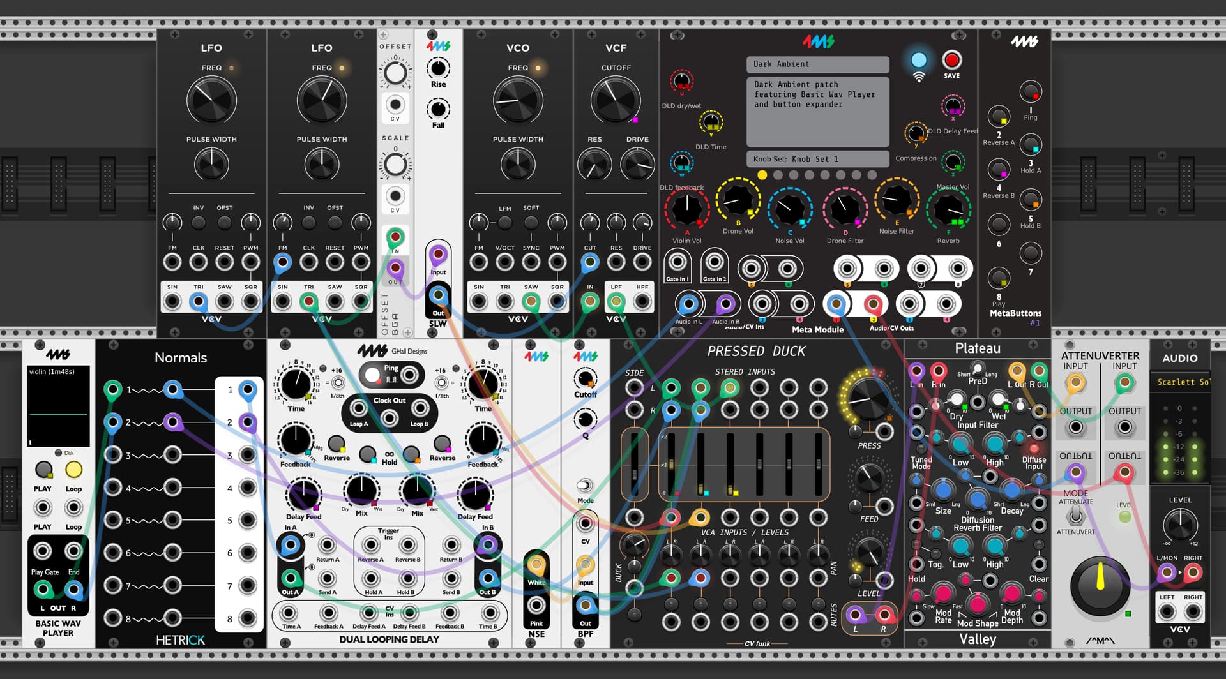This screenshot has width=1226, height=679.
Task: Toggle the BPF Mode switch
Action: pos(584,486)
